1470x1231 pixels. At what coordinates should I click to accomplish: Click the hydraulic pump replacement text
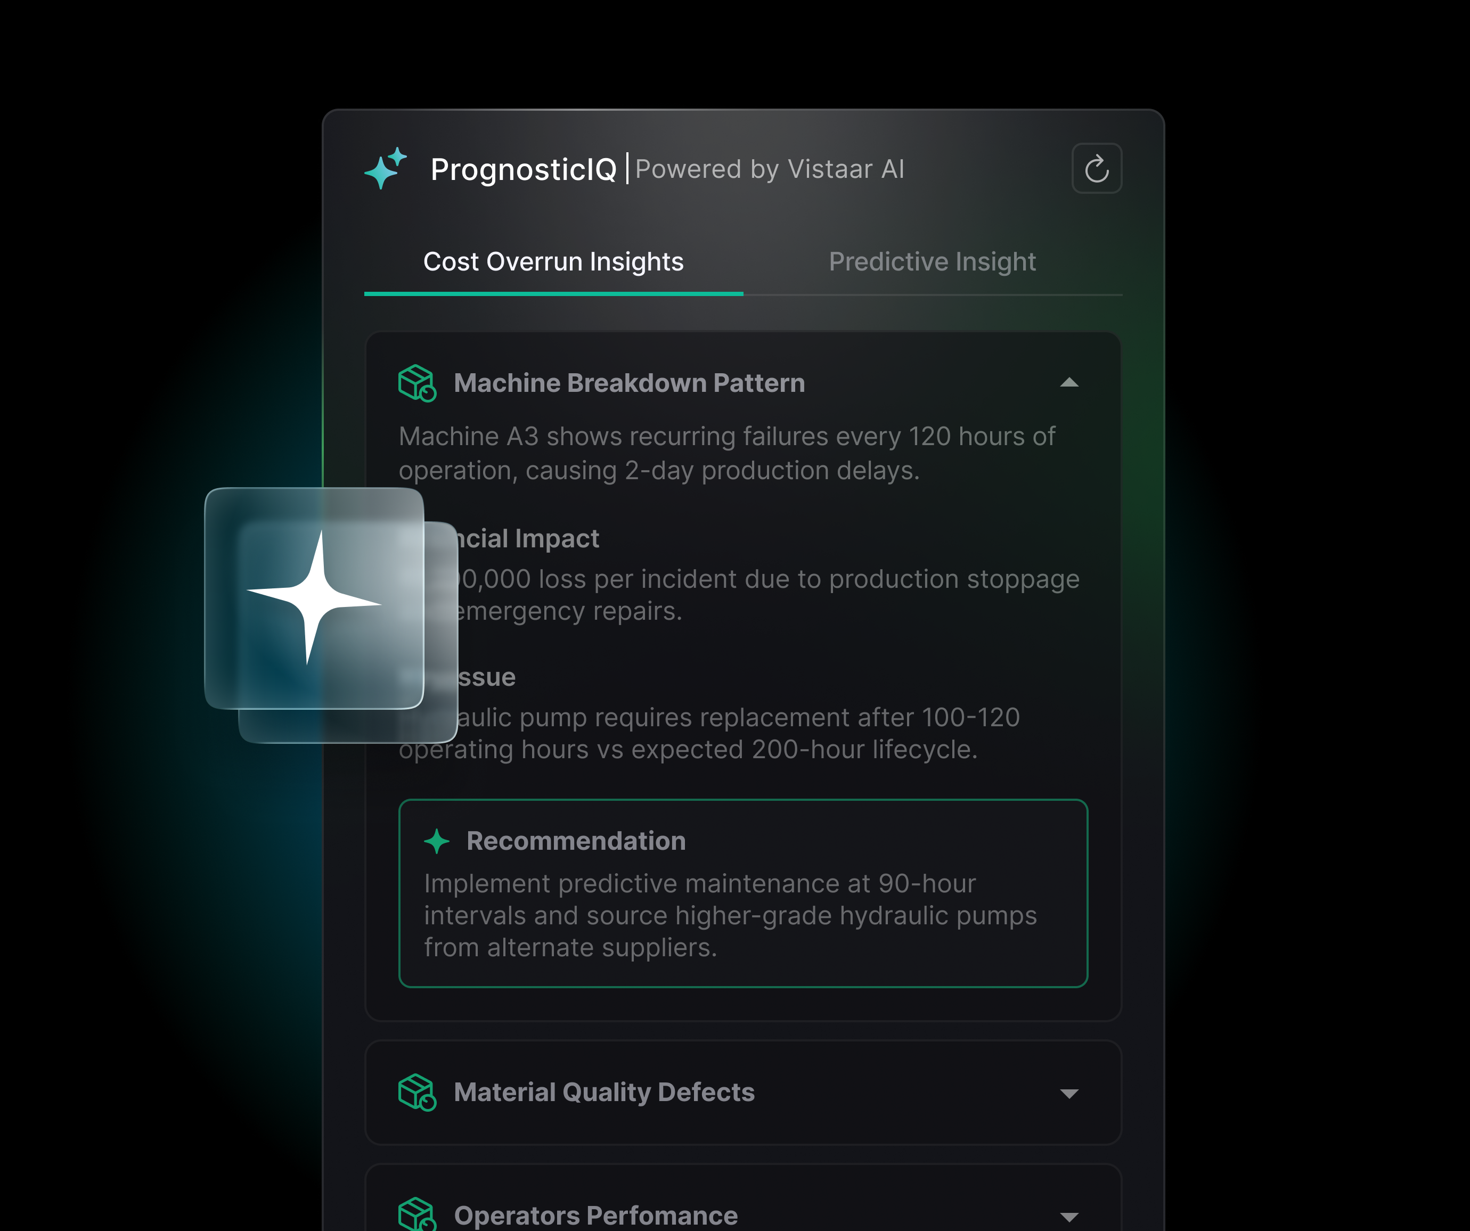click(x=709, y=733)
